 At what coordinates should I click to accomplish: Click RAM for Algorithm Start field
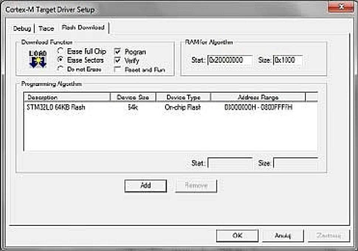[x=230, y=60]
